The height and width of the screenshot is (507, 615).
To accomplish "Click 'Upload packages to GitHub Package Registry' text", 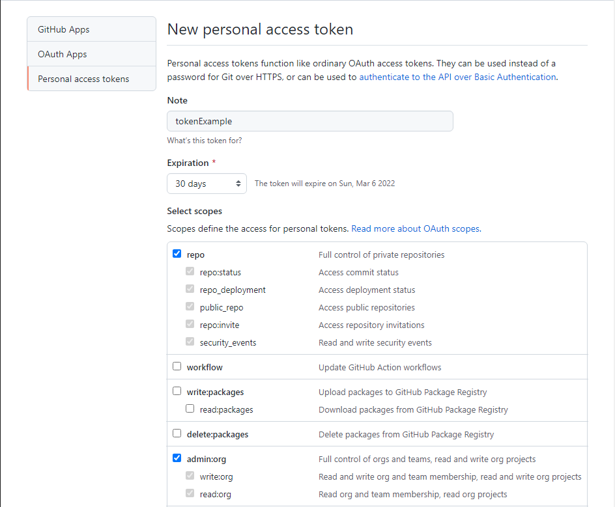I will click(x=403, y=392).
